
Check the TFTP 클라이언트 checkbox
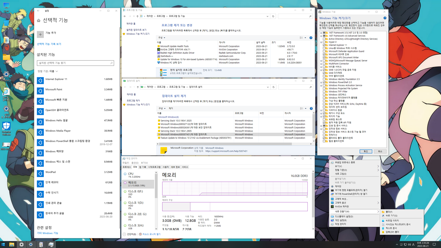(324, 76)
